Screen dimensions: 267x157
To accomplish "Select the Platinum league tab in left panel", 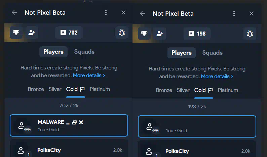I will point(100,89).
